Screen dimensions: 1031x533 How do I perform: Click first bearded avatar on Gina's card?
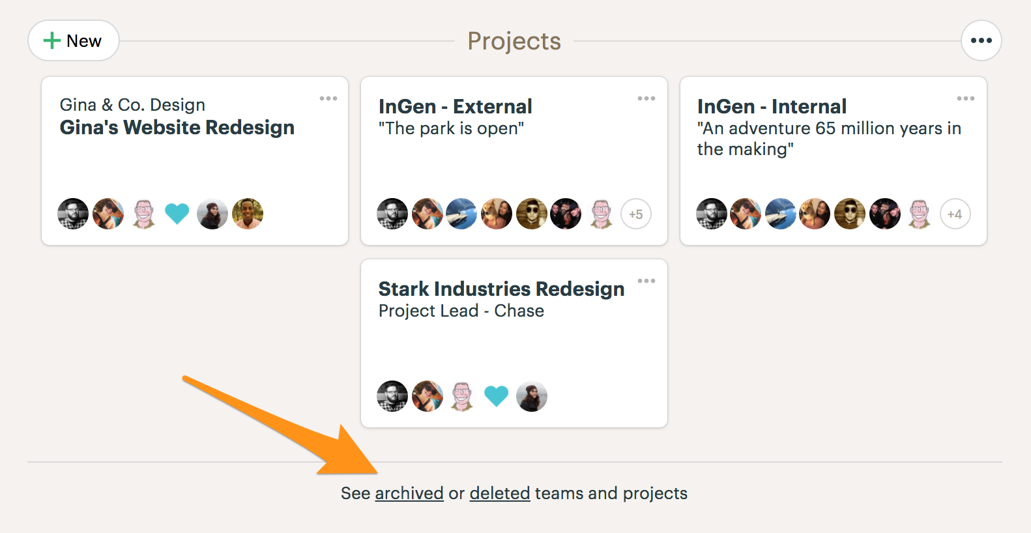[x=73, y=214]
